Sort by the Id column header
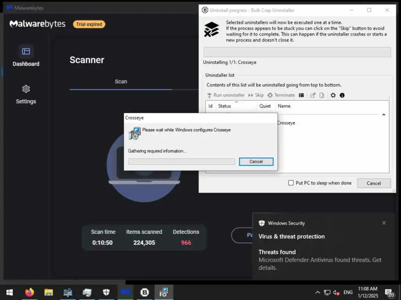 (x=210, y=106)
